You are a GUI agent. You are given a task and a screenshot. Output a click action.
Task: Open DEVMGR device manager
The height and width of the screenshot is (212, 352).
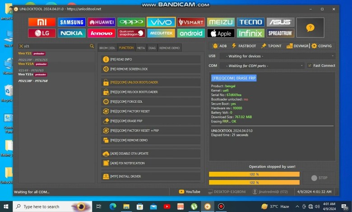297,46
